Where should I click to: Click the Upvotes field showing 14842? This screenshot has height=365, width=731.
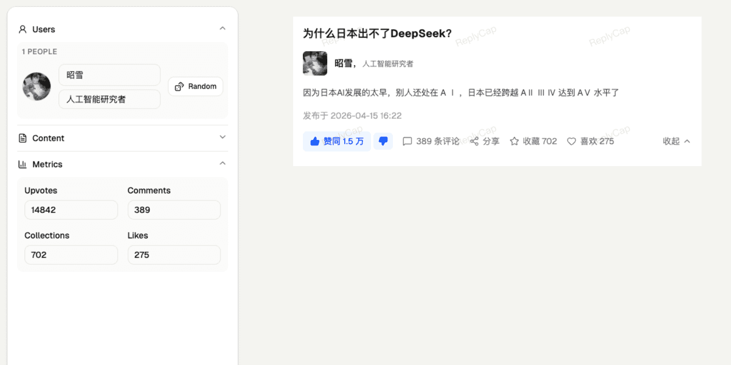pyautogui.click(x=71, y=210)
